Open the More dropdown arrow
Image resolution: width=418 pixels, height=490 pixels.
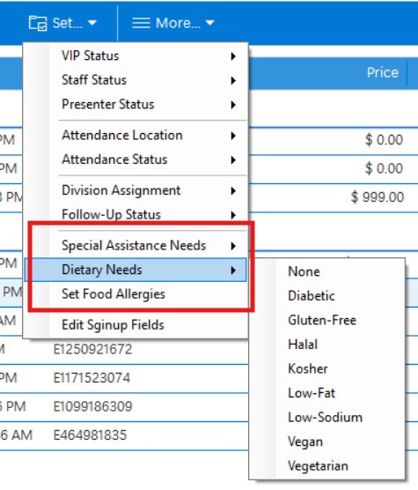[x=210, y=23]
